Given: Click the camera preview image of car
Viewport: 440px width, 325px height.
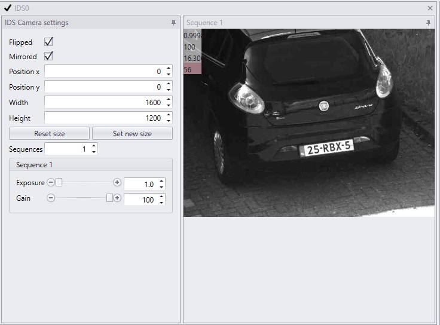Looking at the screenshot, I should pyautogui.click(x=309, y=122).
